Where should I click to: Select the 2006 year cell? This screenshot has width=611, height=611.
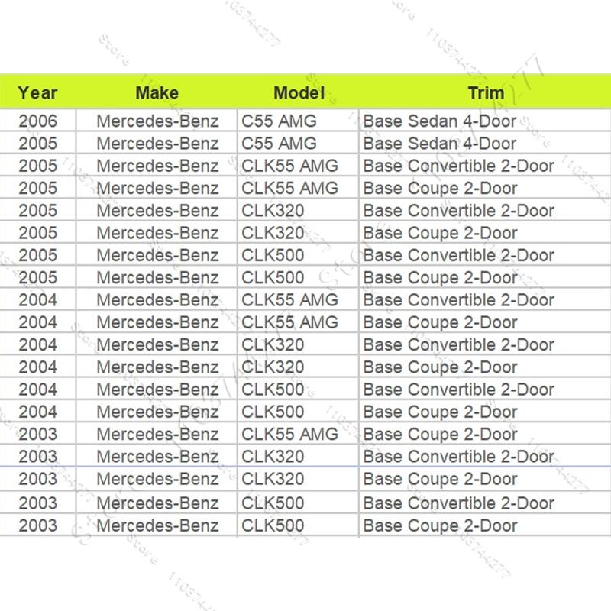click(x=37, y=121)
